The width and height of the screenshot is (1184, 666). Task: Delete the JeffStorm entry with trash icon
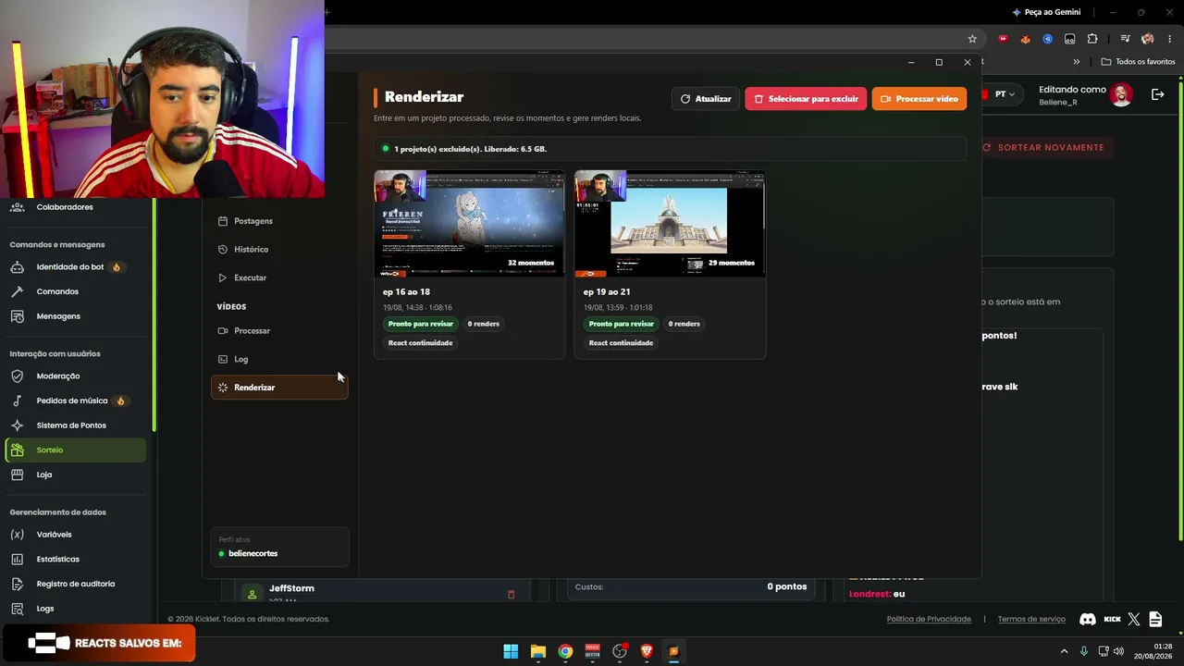511,595
